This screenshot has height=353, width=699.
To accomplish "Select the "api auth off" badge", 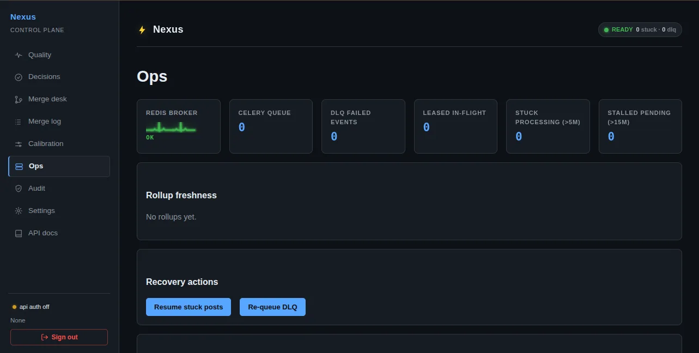I will coord(31,307).
